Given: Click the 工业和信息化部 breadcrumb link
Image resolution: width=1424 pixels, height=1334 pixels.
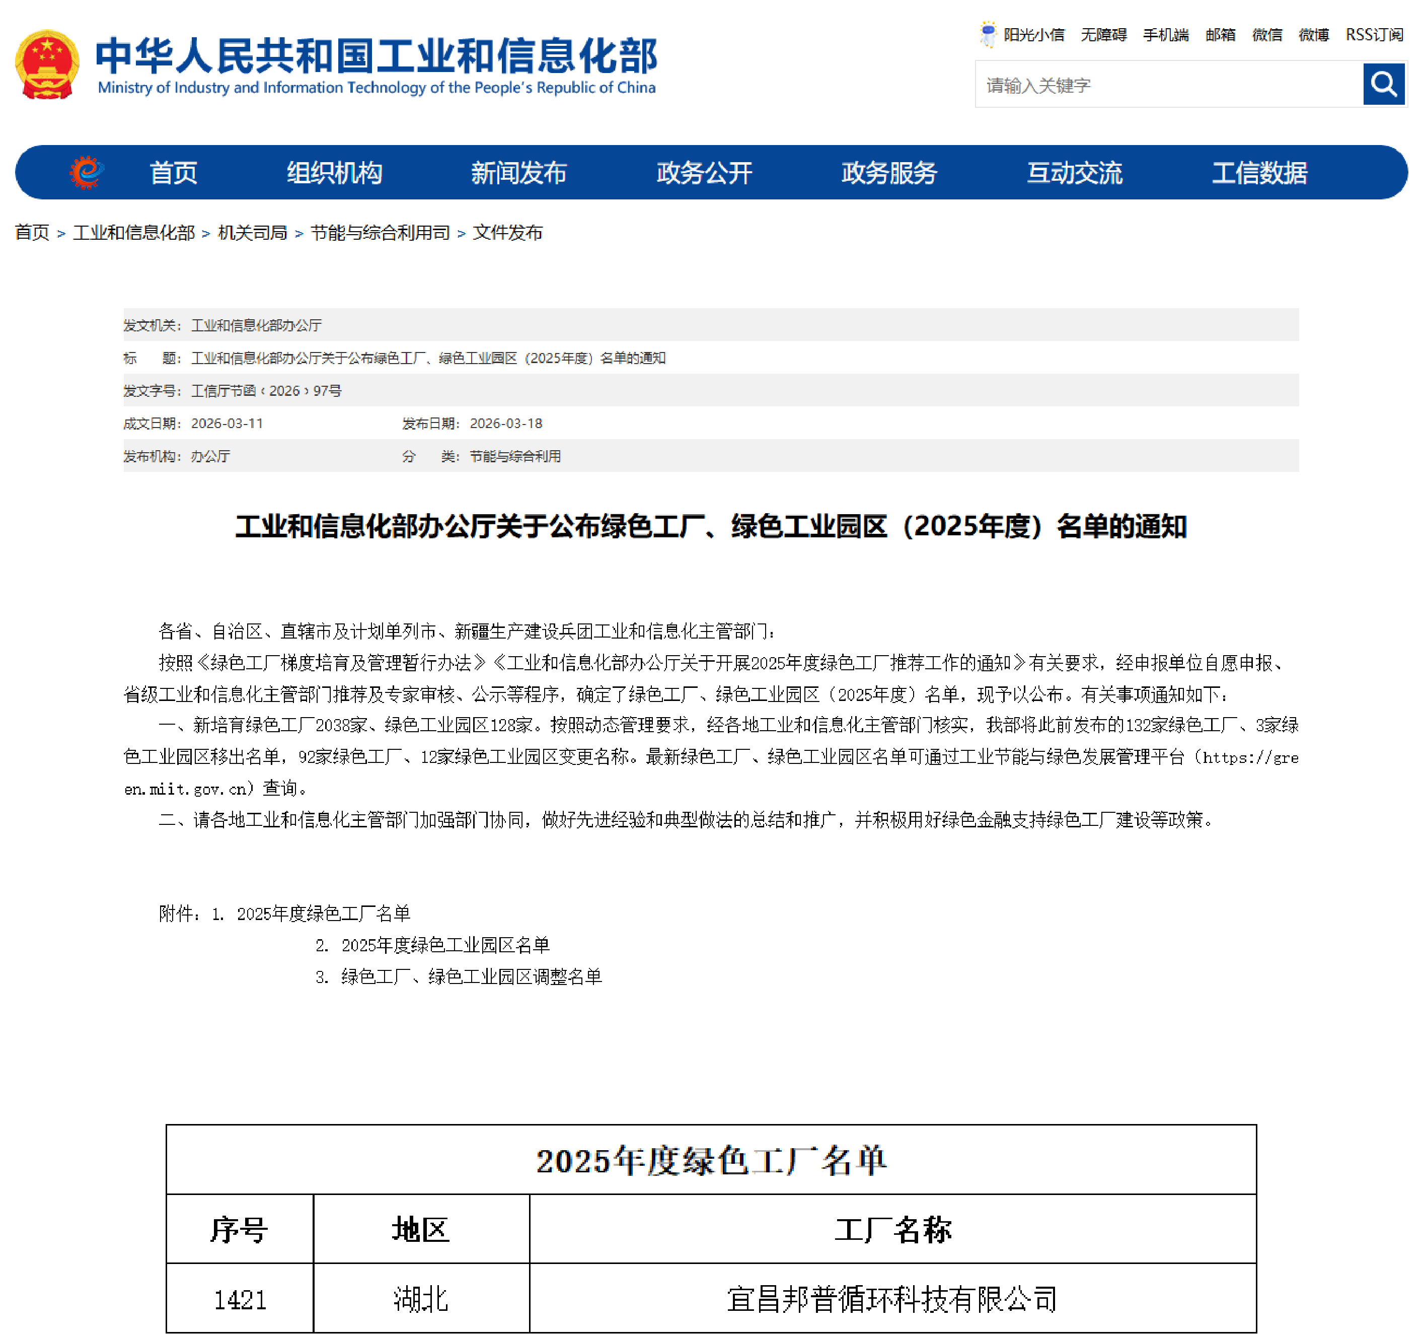Looking at the screenshot, I should tap(134, 233).
